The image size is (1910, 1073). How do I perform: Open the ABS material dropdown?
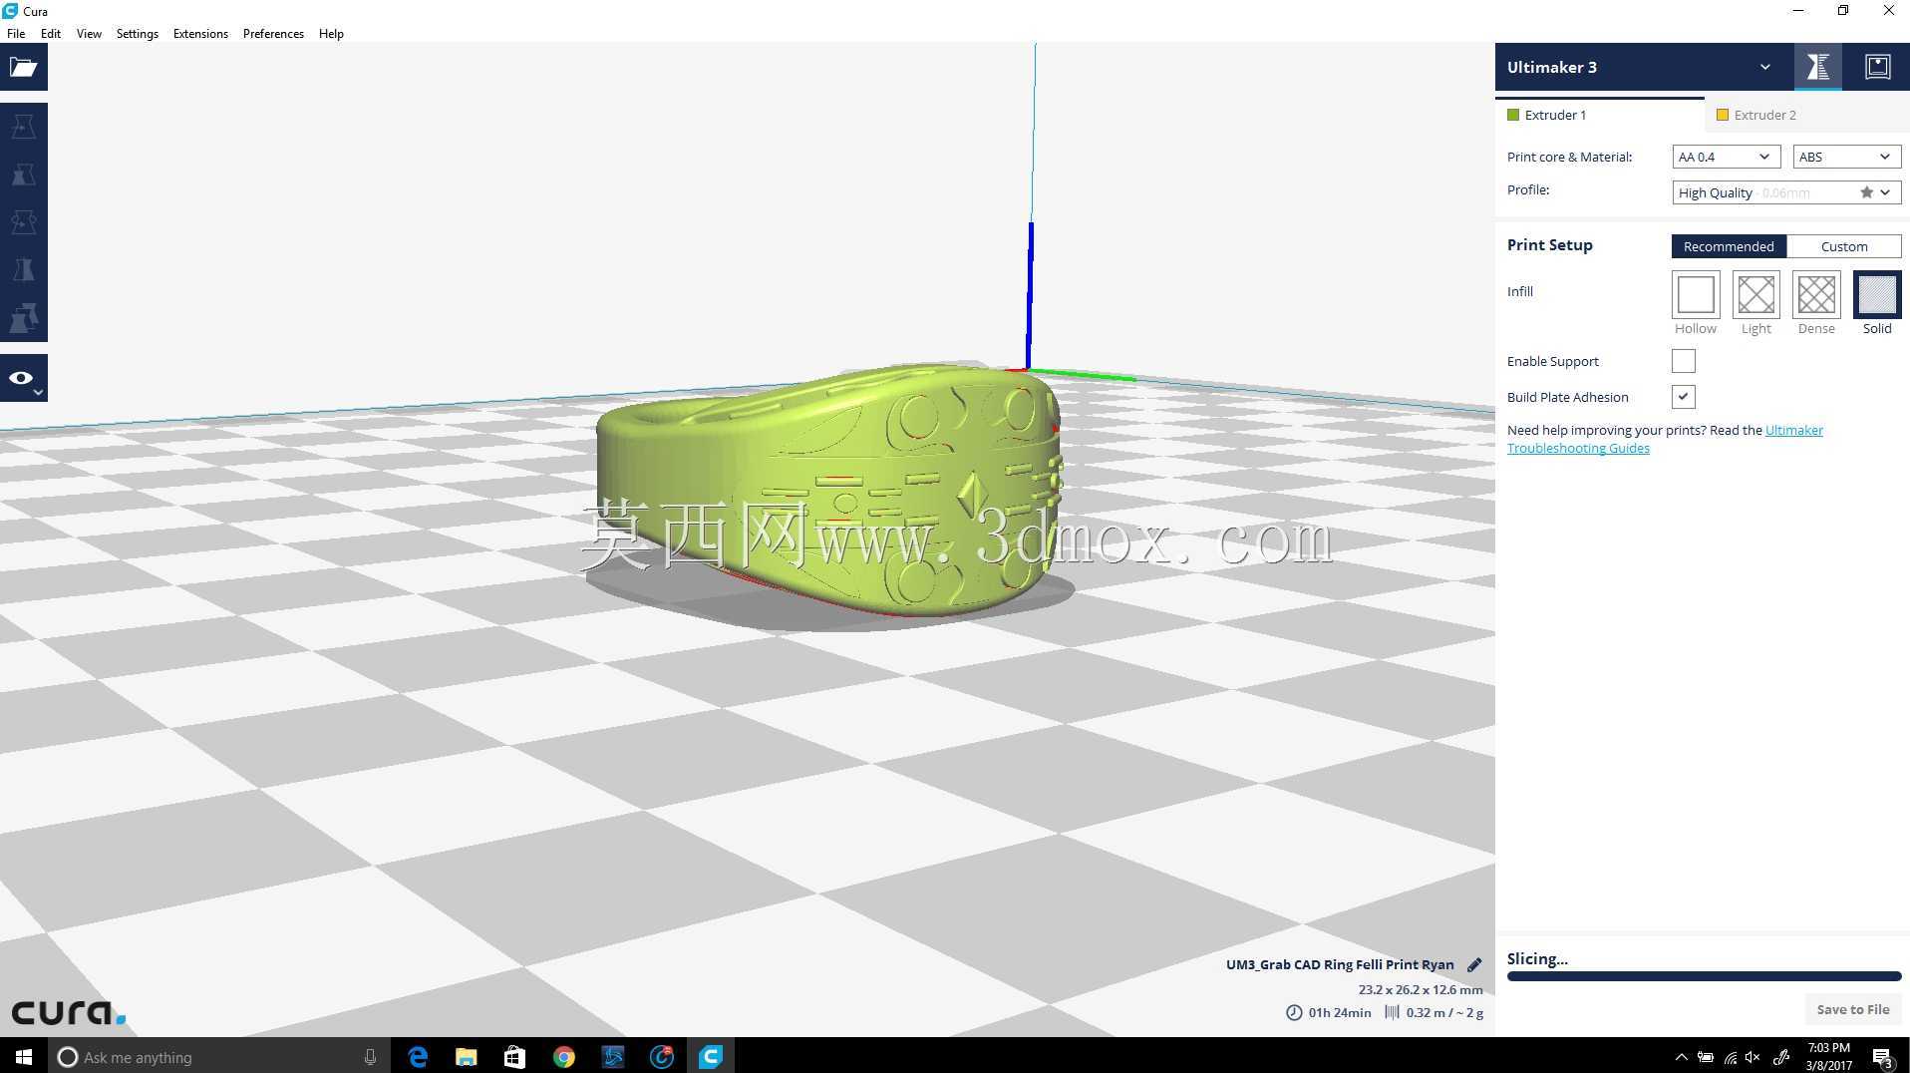[x=1846, y=157]
